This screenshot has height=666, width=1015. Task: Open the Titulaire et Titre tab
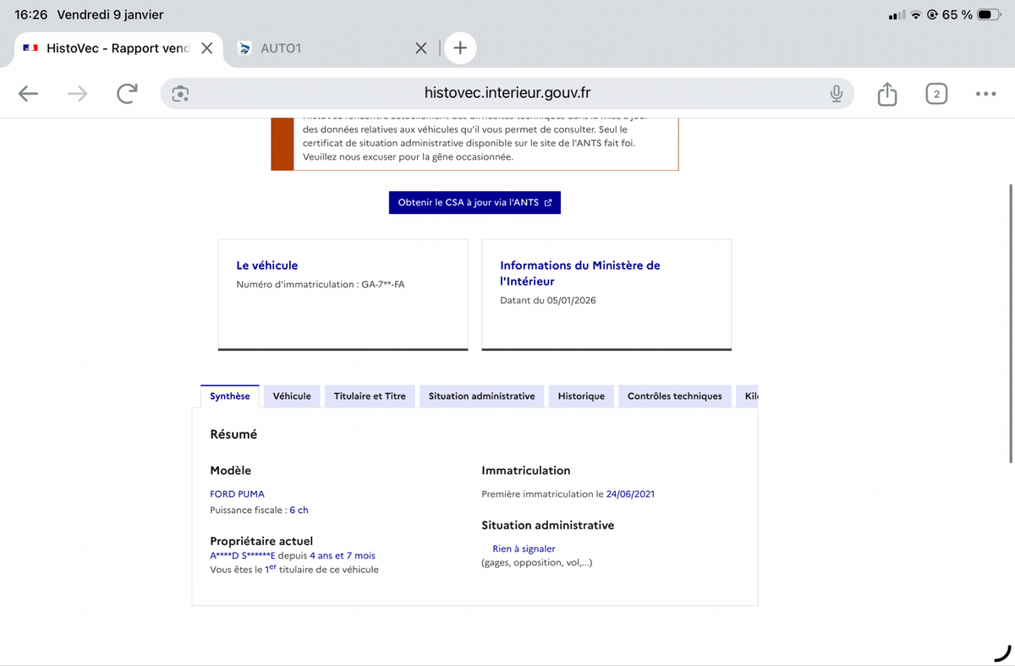pos(370,396)
